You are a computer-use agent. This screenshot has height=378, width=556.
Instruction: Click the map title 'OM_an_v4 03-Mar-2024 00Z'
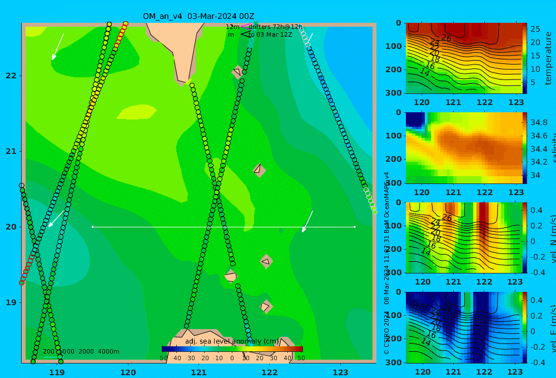tap(198, 16)
